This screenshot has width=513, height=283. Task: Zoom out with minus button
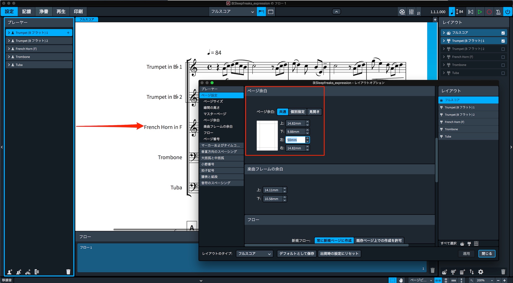point(498,280)
